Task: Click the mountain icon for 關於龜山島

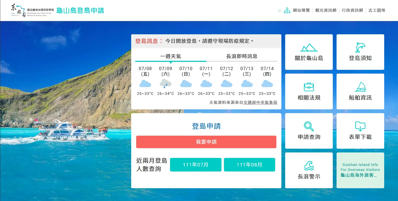Action: [x=309, y=48]
